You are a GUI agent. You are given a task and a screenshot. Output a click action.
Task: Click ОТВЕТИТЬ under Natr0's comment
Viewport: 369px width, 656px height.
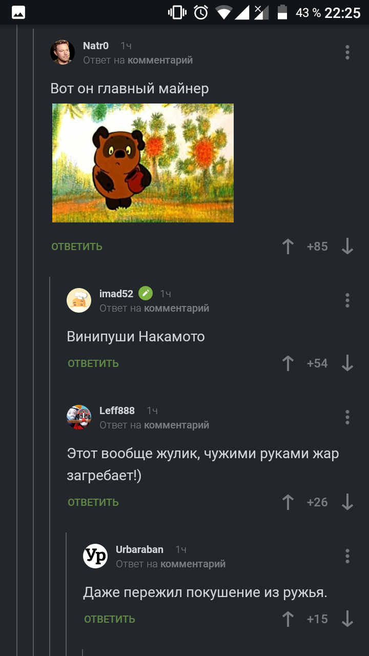click(77, 247)
